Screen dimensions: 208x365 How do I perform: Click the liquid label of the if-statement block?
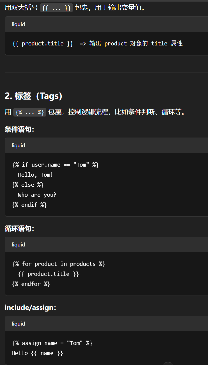[x=18, y=146]
